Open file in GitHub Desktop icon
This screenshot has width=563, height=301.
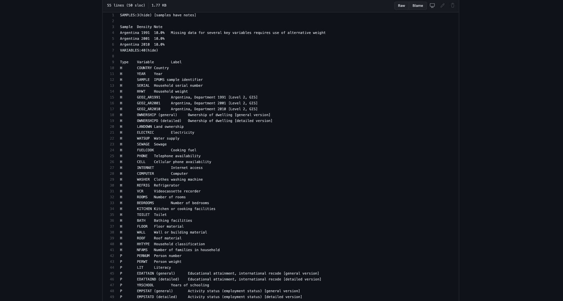[x=432, y=6]
